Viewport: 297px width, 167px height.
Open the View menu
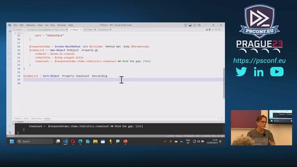40,25
